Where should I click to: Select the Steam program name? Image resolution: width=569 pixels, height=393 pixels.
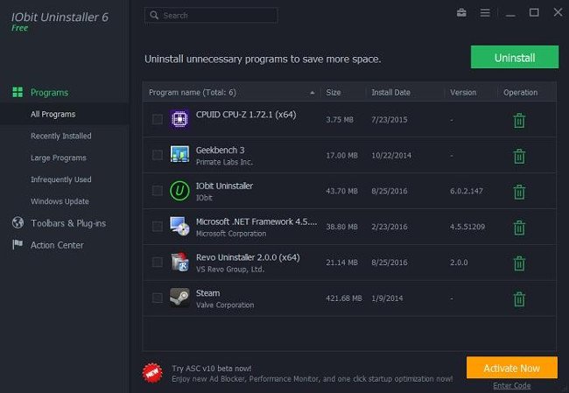click(x=207, y=293)
